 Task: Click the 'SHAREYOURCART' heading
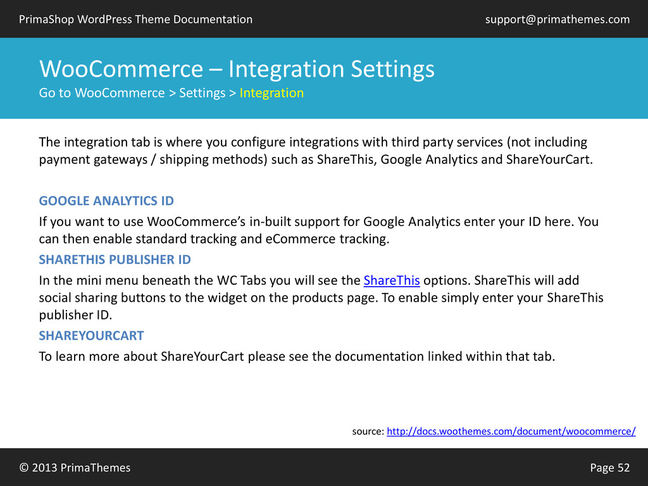(x=91, y=335)
